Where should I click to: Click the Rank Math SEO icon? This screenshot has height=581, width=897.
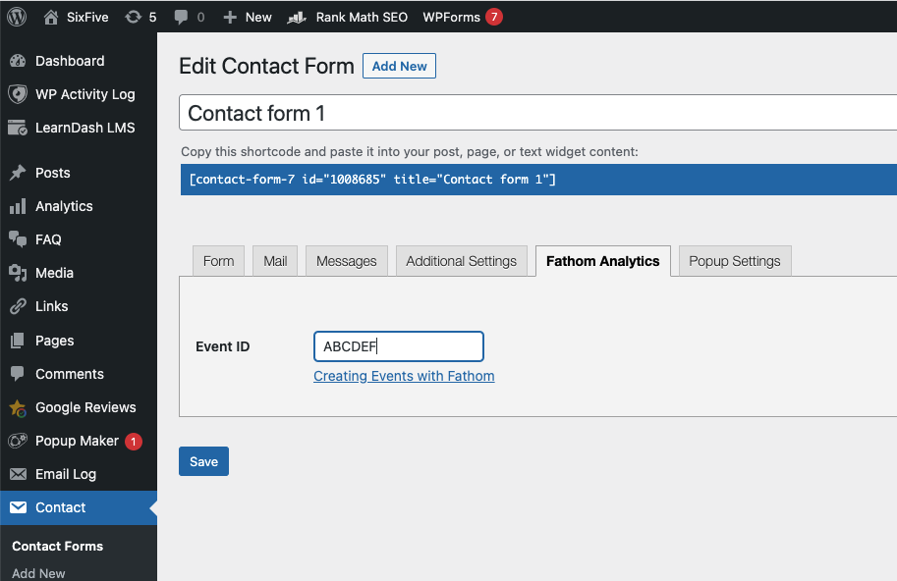pyautogui.click(x=297, y=18)
